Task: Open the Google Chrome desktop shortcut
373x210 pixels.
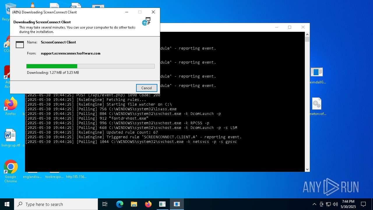Action: point(11,171)
